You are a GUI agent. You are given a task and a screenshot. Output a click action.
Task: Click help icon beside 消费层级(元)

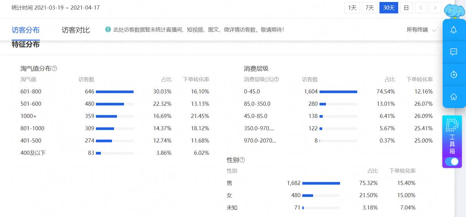[276, 79]
